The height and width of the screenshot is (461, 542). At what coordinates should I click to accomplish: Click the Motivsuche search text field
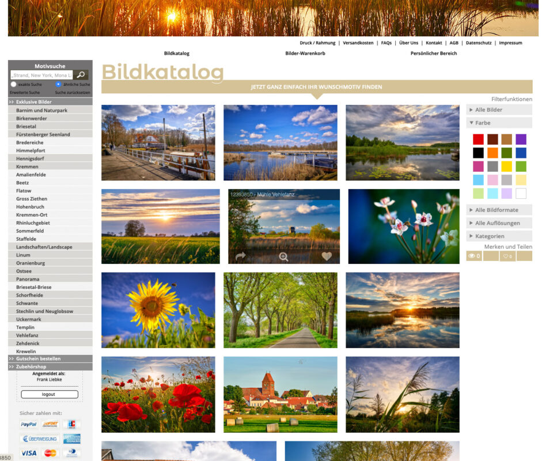tap(41, 75)
